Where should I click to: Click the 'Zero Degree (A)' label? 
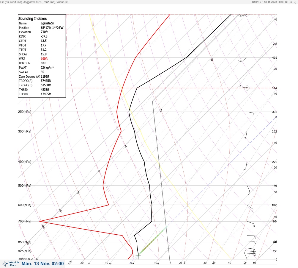coord(29,77)
